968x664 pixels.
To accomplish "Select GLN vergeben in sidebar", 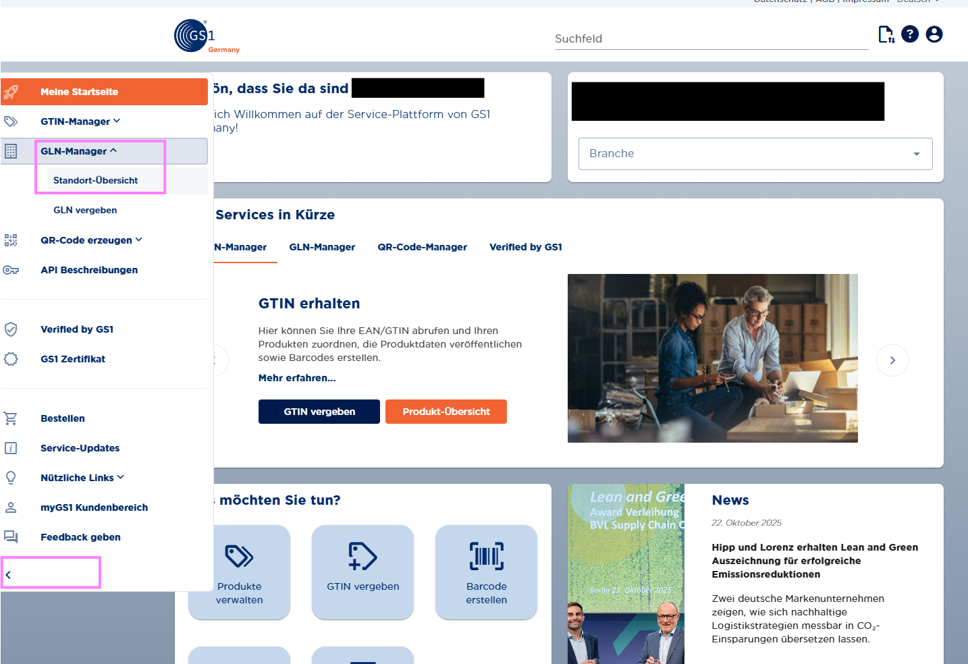I will click(x=85, y=211).
